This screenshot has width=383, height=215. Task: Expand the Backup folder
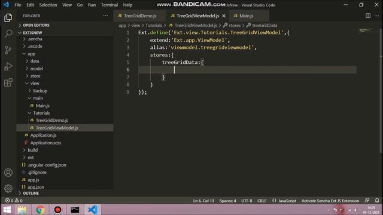tap(40, 91)
